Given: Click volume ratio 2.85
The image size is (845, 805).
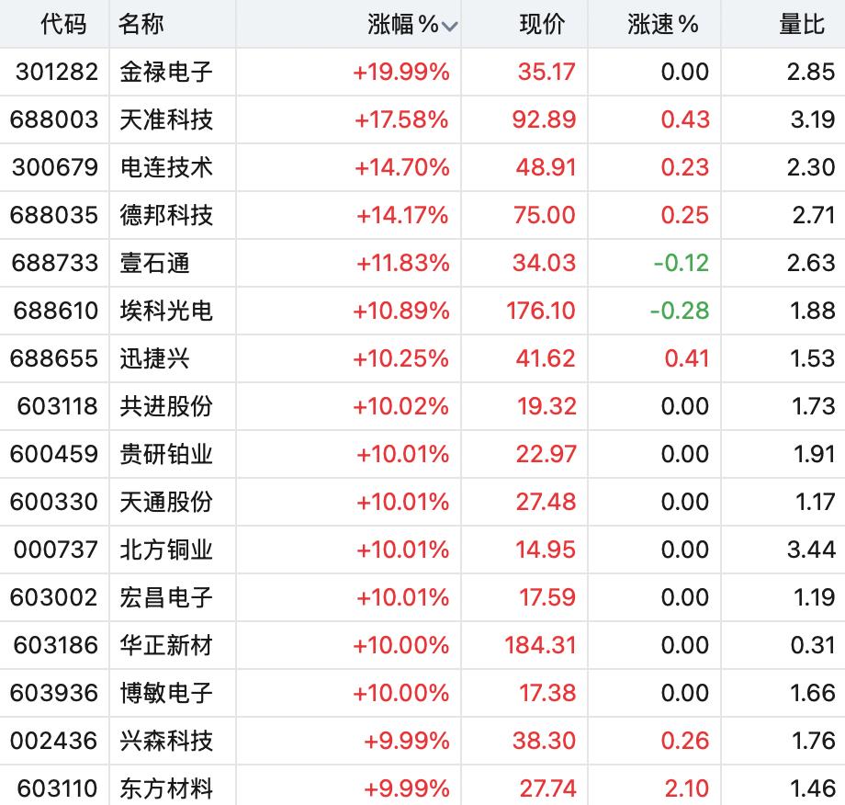Looking at the screenshot, I should (811, 72).
